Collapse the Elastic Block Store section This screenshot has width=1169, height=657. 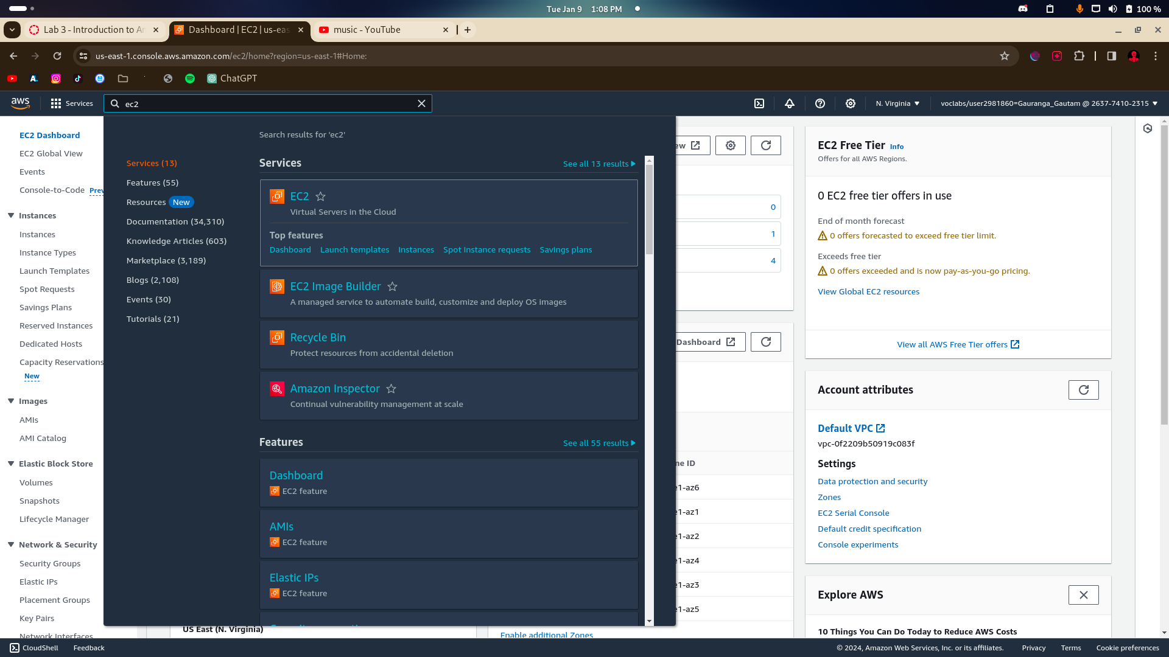coord(11,464)
